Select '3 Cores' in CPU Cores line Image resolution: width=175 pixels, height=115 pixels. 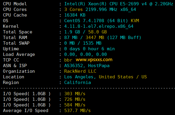73,9
